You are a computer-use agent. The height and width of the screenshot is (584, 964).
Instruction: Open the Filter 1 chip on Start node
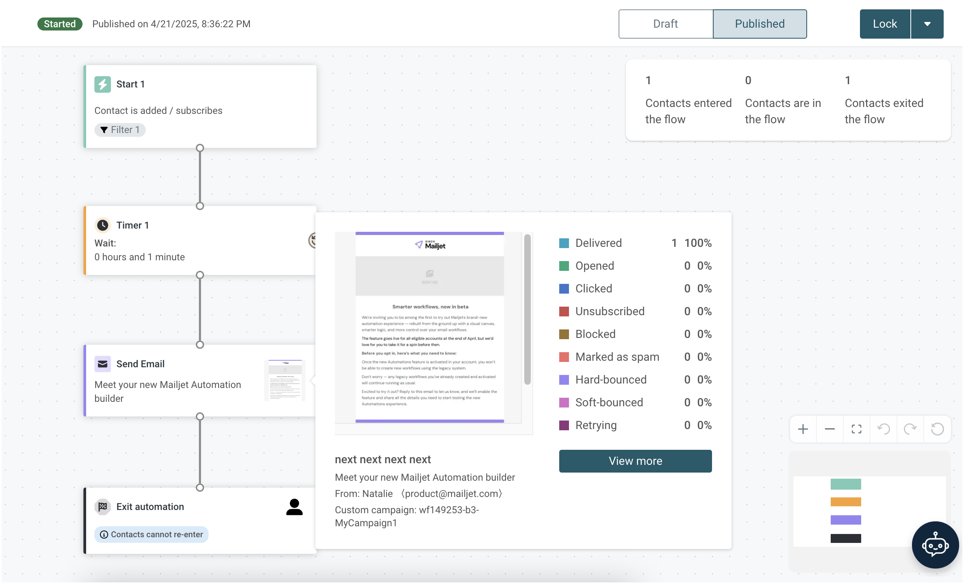point(120,130)
